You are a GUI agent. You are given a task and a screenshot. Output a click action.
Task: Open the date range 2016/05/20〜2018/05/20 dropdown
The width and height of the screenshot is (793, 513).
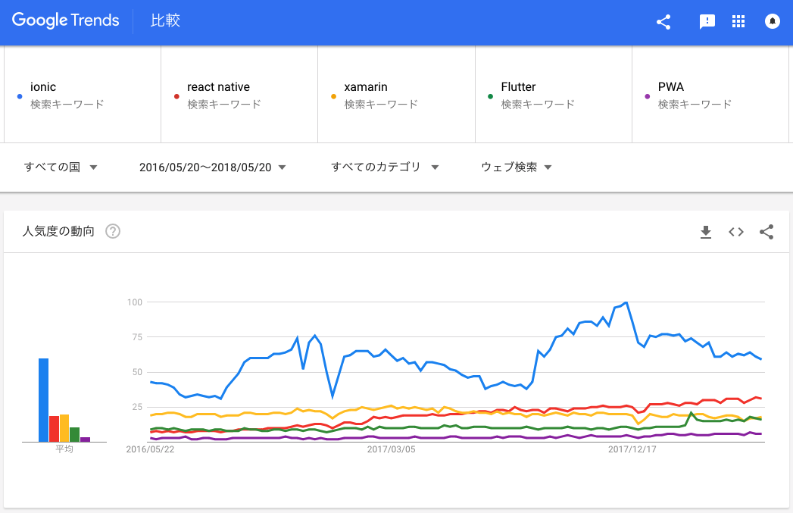[212, 167]
